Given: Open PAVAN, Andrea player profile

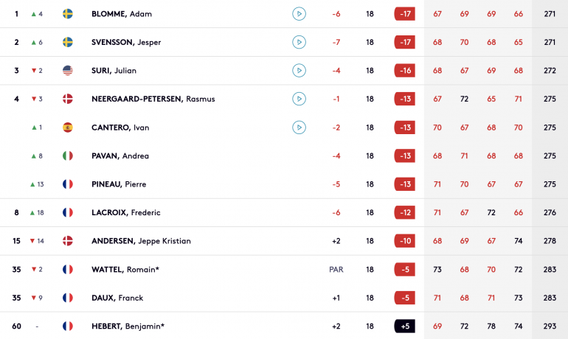Looking at the screenshot, I should [x=120, y=155].
